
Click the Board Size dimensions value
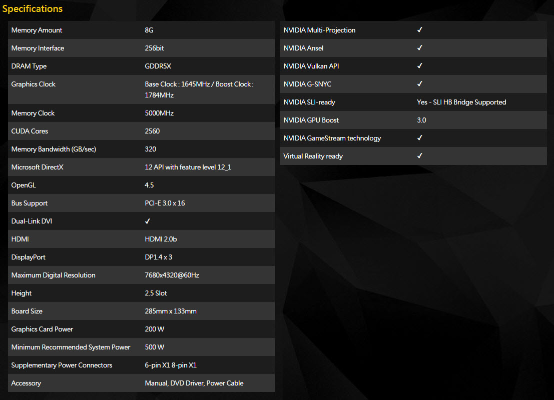click(171, 311)
